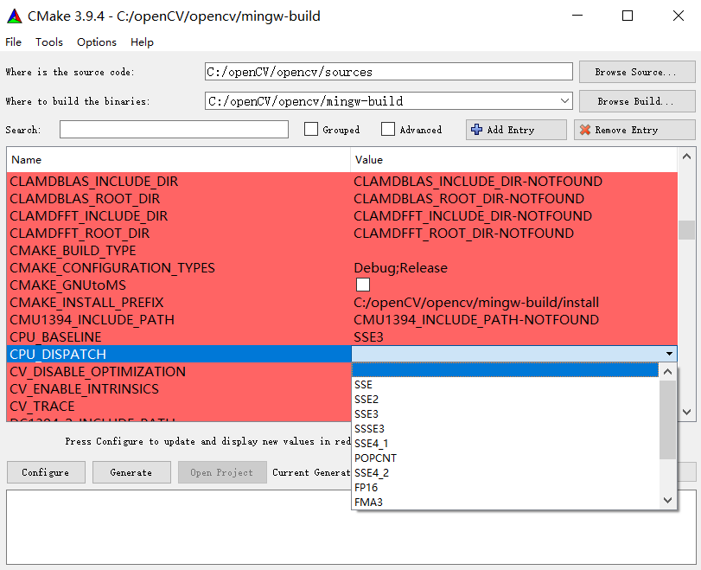701x570 pixels.
Task: Select the CPU_DISPATCH name cell
Action: [x=179, y=355]
